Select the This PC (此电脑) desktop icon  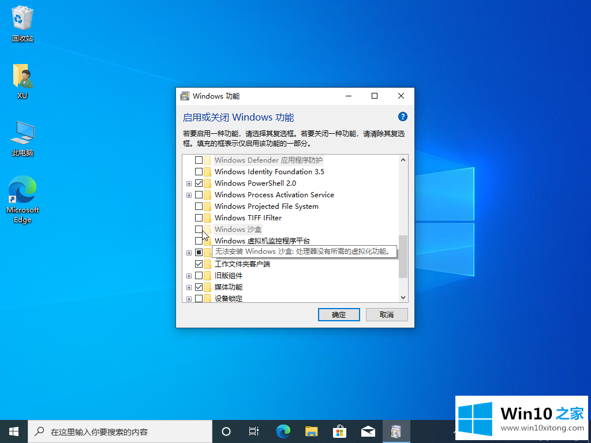[x=23, y=138]
